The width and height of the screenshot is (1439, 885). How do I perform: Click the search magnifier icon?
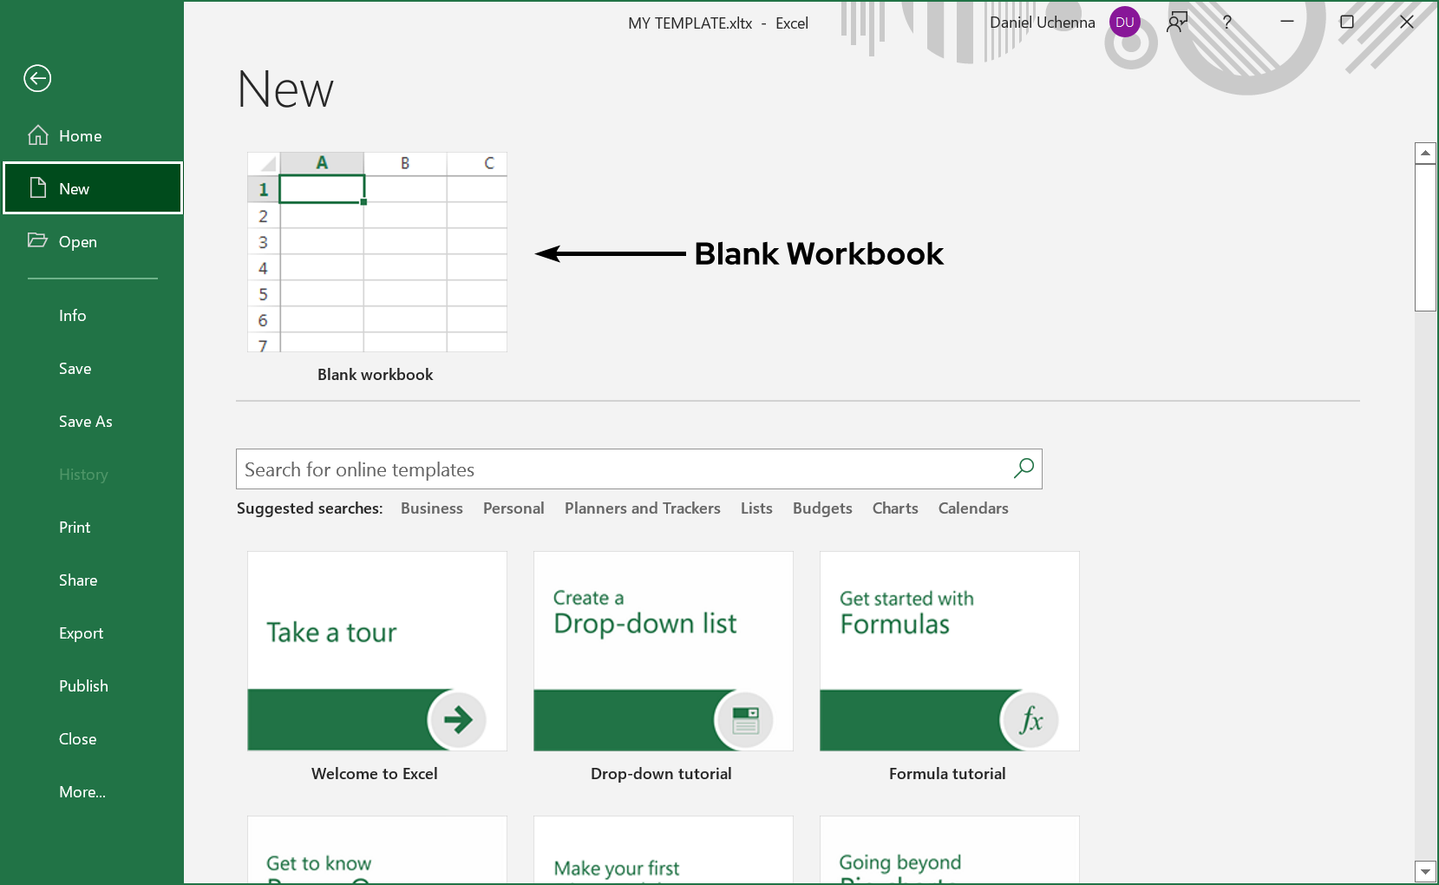coord(1024,469)
